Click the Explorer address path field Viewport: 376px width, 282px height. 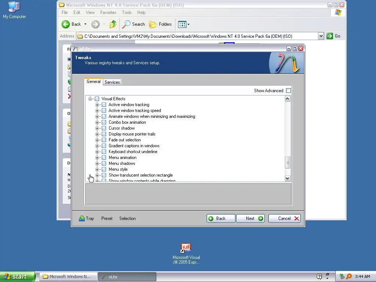197,36
